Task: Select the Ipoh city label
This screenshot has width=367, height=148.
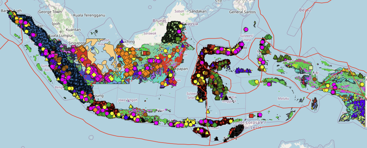Action: click(55, 24)
